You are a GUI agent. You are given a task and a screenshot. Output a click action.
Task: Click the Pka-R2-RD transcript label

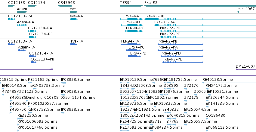[170, 28]
